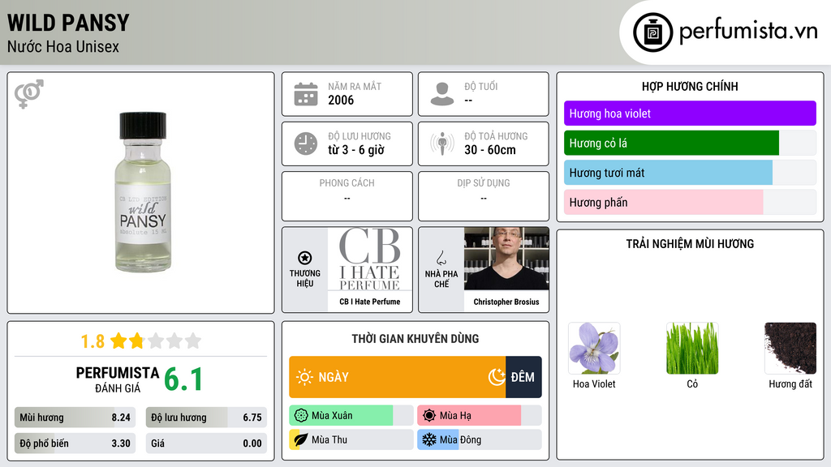Click the CB I Hate Perfume brand name
The image size is (831, 467).
(370, 302)
